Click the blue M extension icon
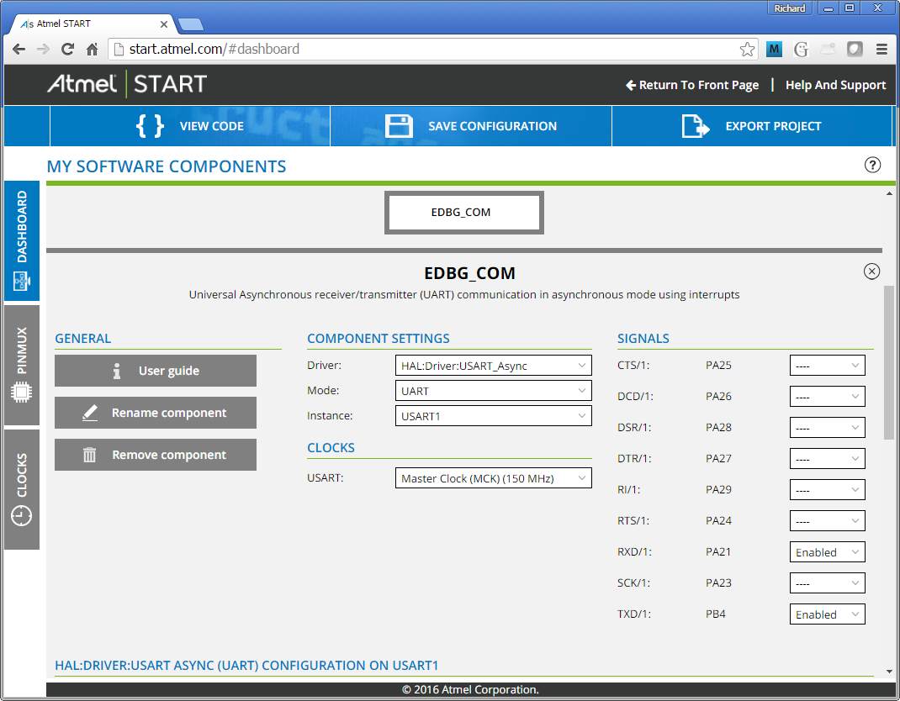 pos(774,50)
